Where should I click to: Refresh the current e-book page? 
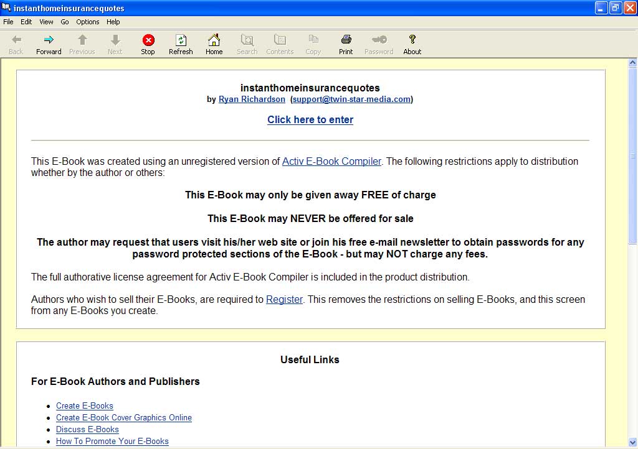[x=181, y=40]
